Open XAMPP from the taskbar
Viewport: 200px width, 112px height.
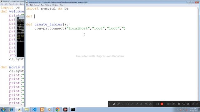tap(42, 110)
